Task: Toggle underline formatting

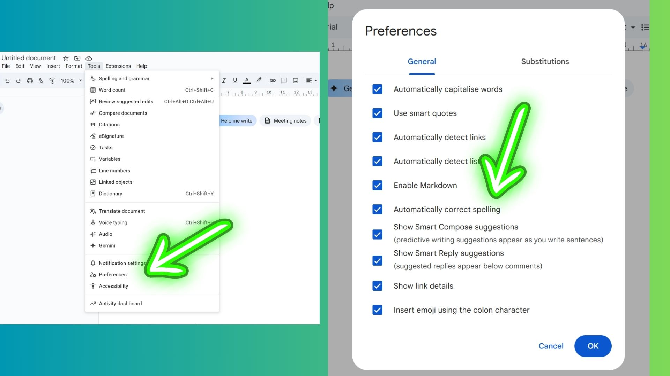Action: (x=235, y=80)
